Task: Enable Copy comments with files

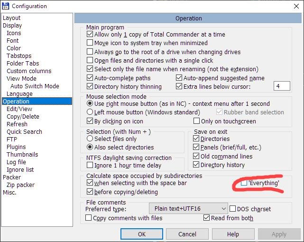Action: 89,218
